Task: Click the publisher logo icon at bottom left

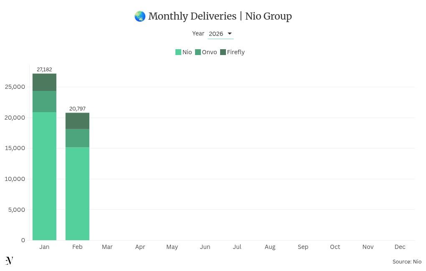Action: coord(9,261)
